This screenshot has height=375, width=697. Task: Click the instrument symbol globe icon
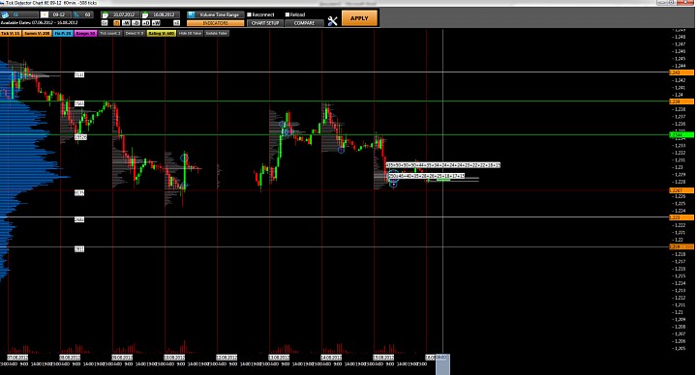(x=6, y=15)
